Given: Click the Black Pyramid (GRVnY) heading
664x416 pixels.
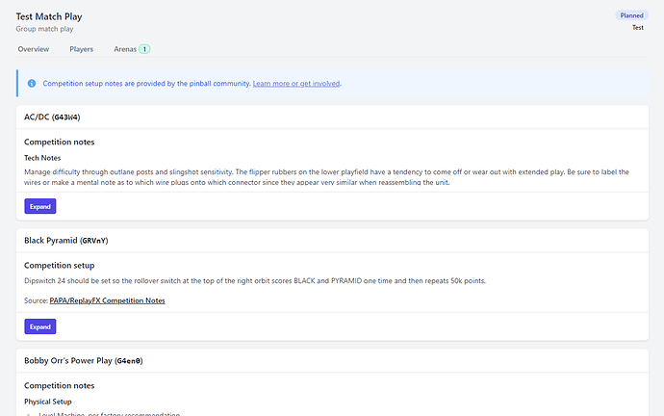Looking at the screenshot, I should click(66, 241).
